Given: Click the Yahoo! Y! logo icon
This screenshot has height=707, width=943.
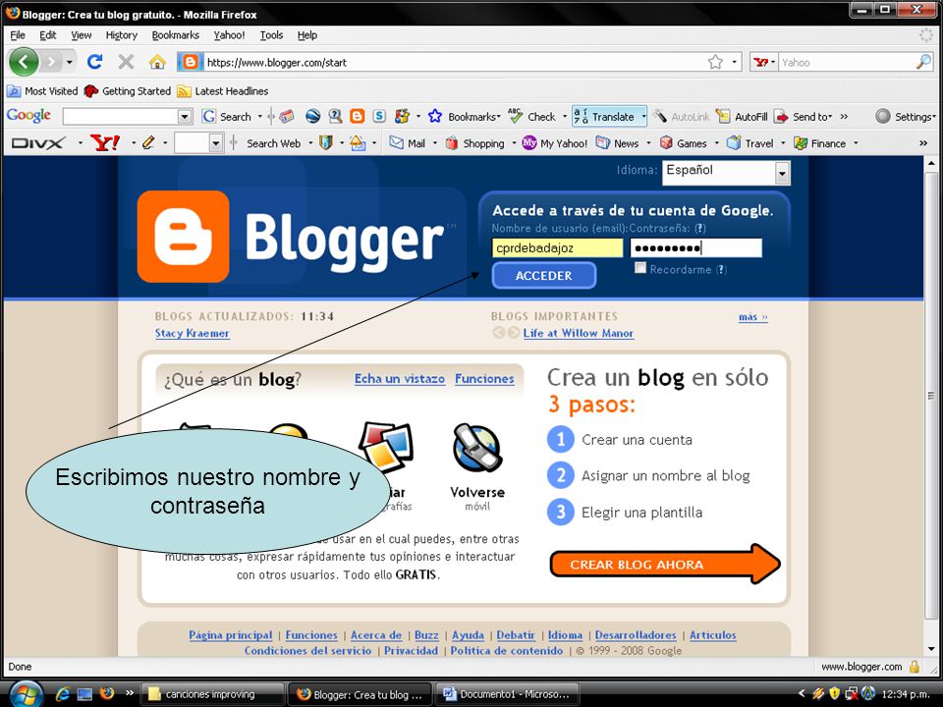Looking at the screenshot, I should [105, 143].
